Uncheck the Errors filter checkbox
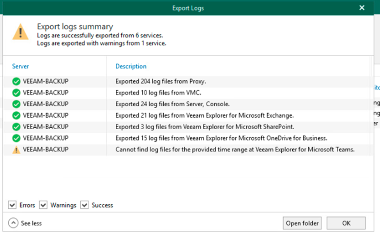Viewport: 380px width, 234px height. click(12, 205)
